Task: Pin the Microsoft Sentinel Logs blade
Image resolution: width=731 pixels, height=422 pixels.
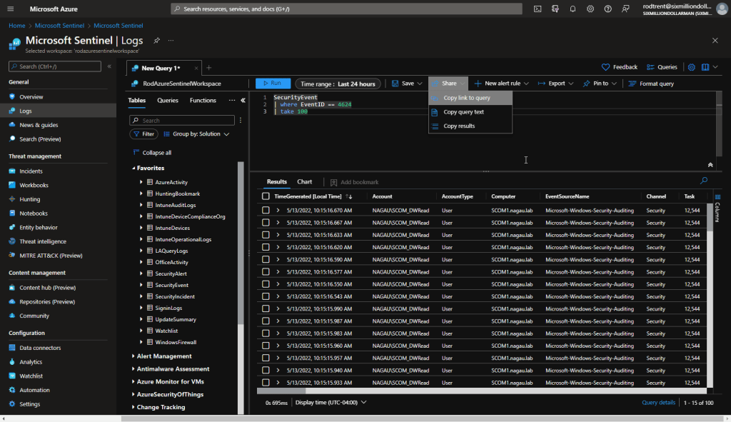Action: [x=156, y=41]
